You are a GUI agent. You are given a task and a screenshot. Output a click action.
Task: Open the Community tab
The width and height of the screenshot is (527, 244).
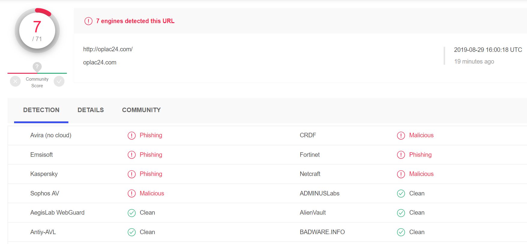tap(141, 110)
